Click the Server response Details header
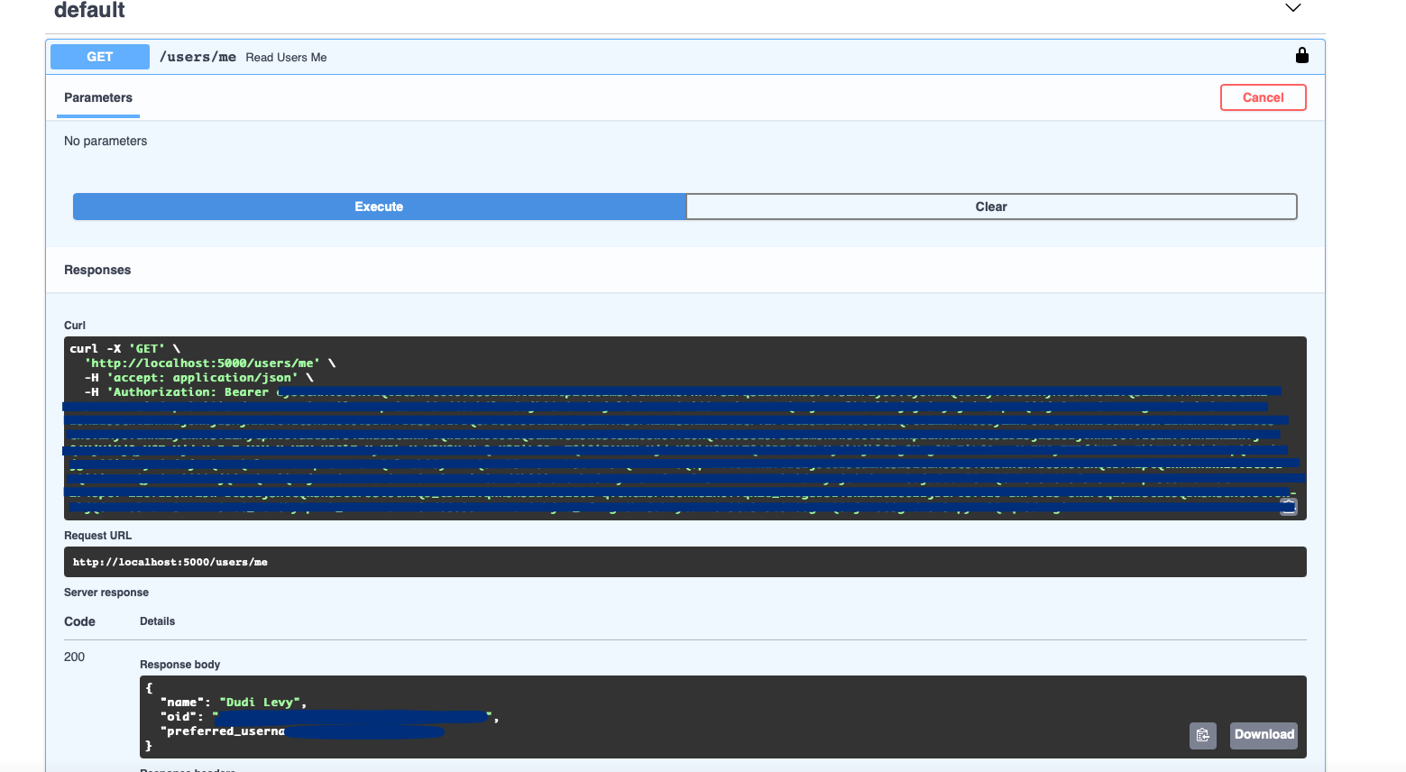Screen dimensions: 1406x772 click(x=158, y=620)
